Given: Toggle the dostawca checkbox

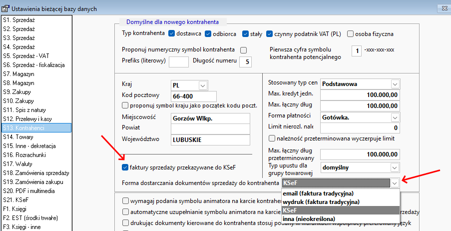Looking at the screenshot, I should tap(172, 34).
